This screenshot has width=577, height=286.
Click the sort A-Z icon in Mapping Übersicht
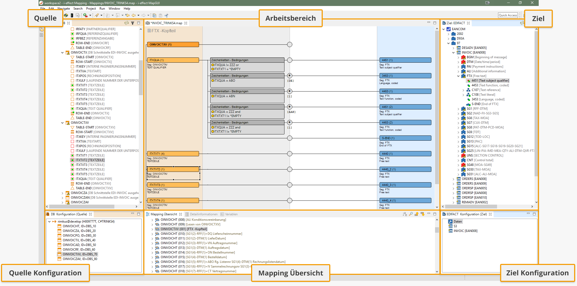point(405,214)
